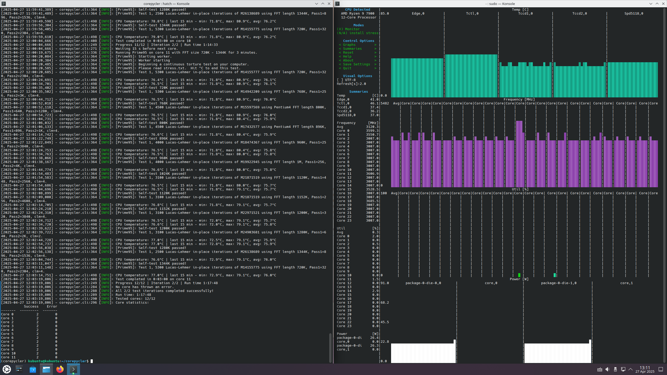Minimize the sudo Konsole window
The image size is (667, 375).
(651, 4)
